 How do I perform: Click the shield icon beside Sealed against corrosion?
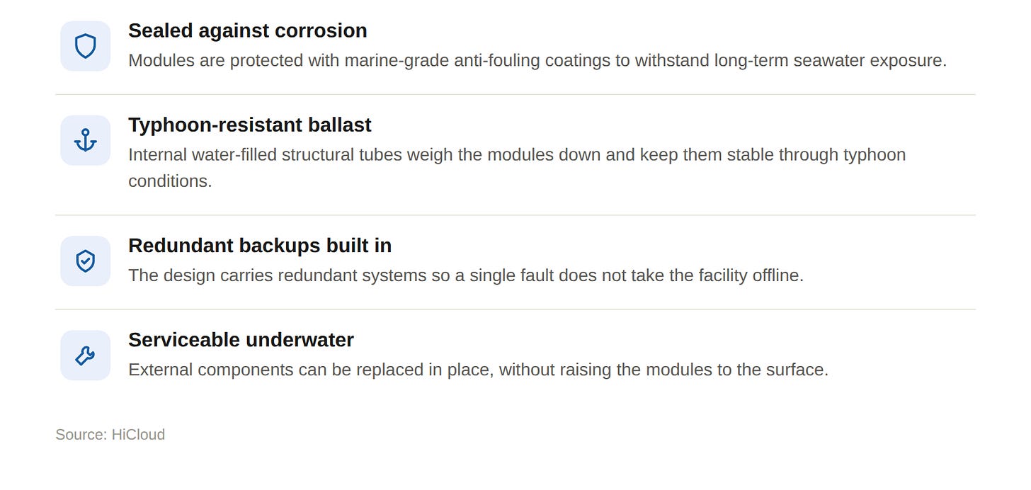(85, 46)
